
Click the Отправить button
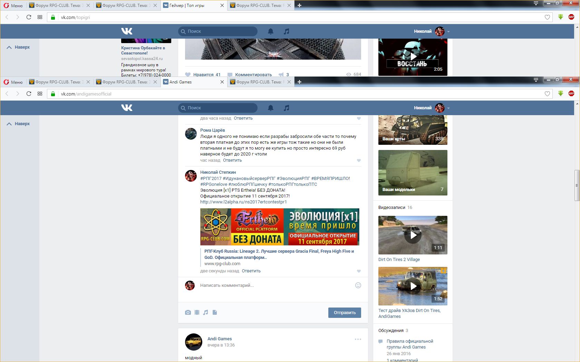click(345, 313)
